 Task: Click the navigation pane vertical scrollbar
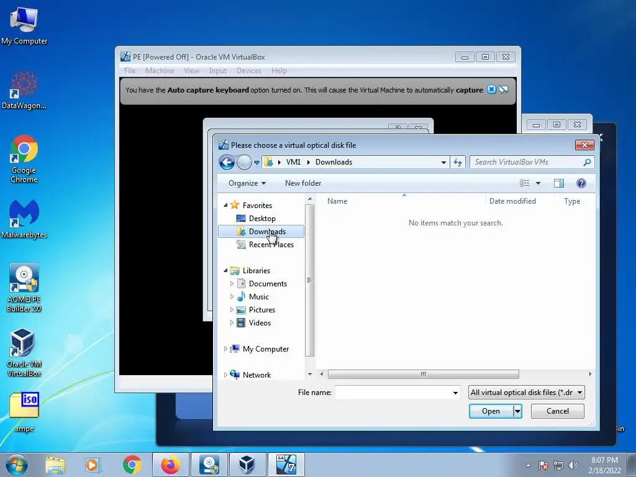(x=309, y=280)
